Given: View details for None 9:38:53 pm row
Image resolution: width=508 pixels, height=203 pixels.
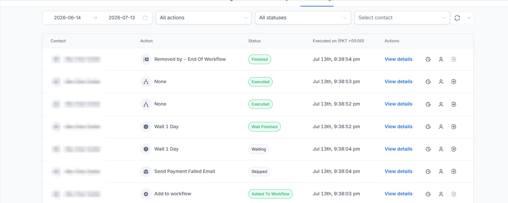Looking at the screenshot, I should 398,82.
